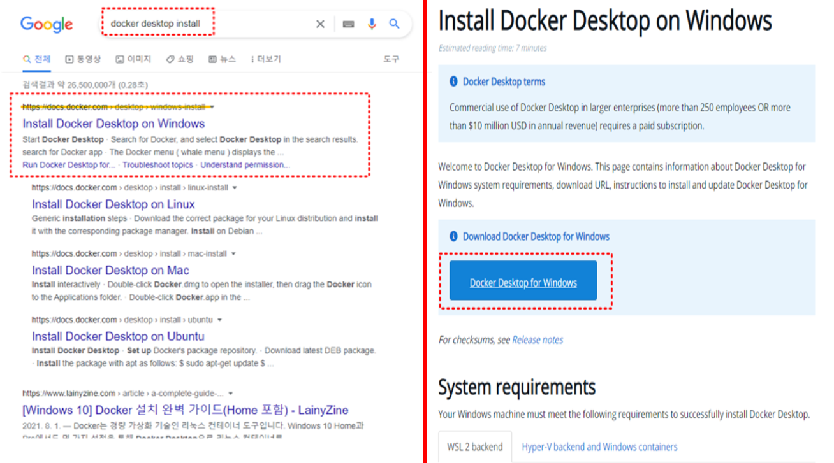Click the www.lainyzine.com URL breadcrumb
Viewport: 834px width, 463px height.
point(123,394)
